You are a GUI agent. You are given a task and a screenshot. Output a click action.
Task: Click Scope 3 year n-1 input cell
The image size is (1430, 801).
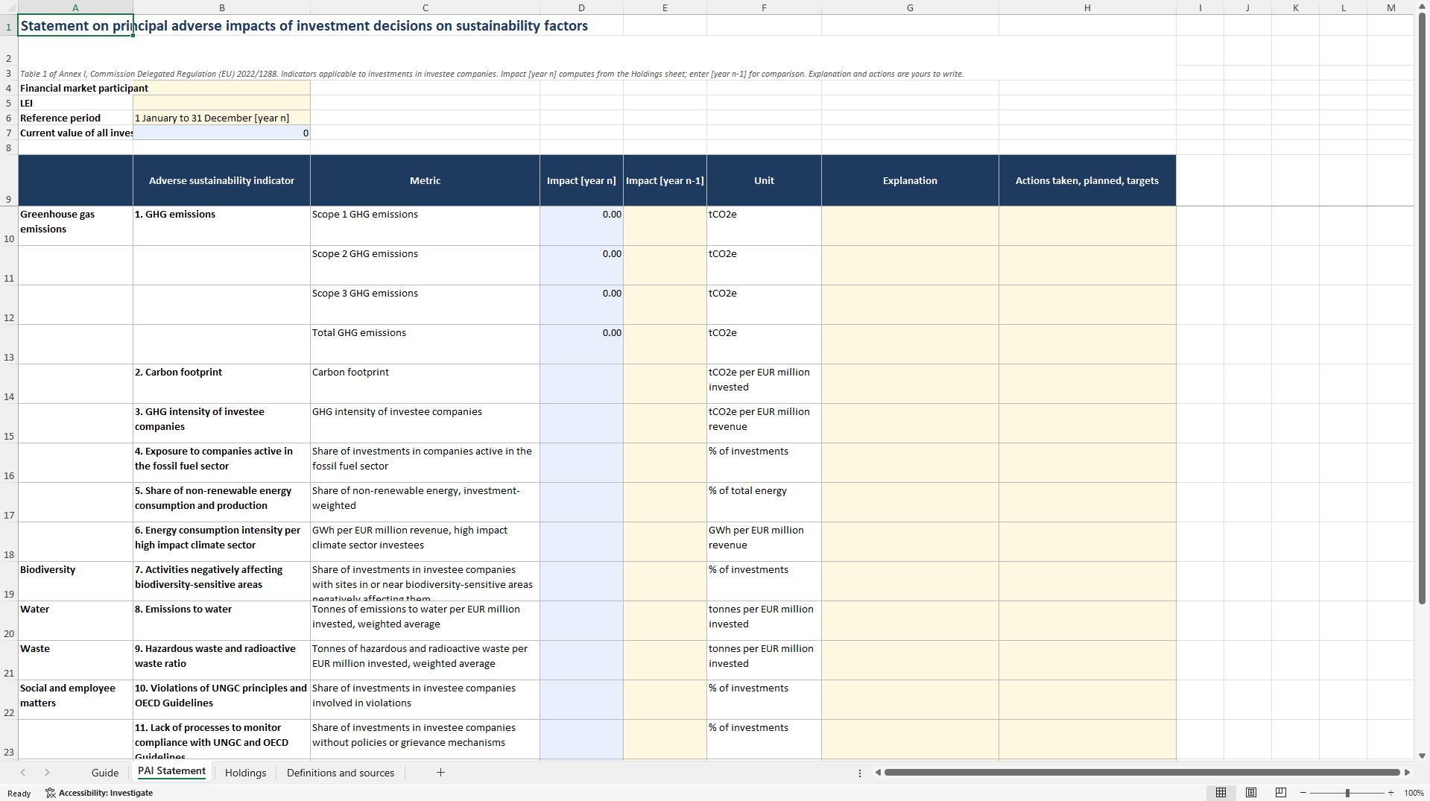click(665, 305)
